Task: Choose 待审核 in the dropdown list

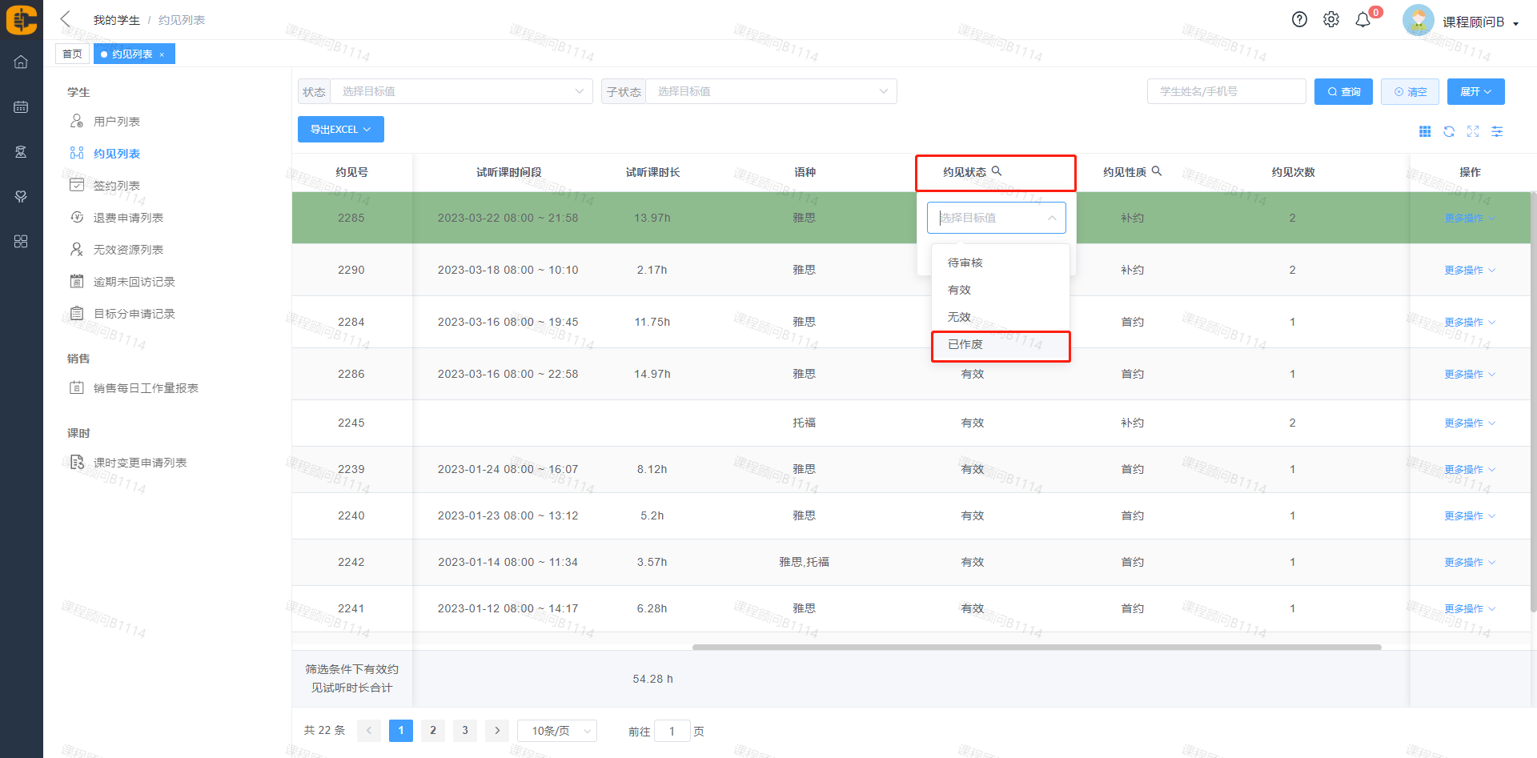Action: click(x=965, y=263)
